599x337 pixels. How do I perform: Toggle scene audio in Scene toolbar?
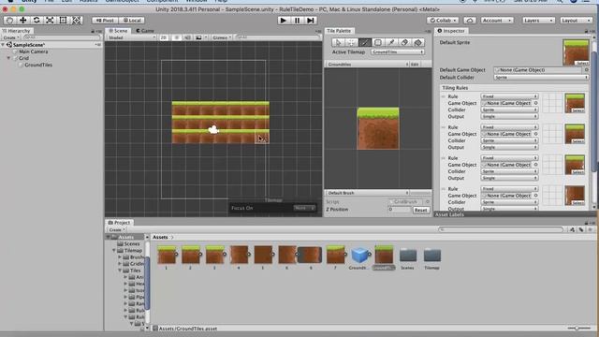tap(187, 37)
